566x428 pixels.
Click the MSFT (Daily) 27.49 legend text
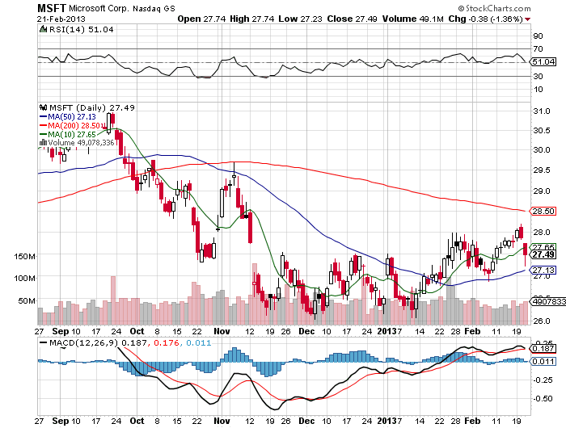[x=91, y=108]
